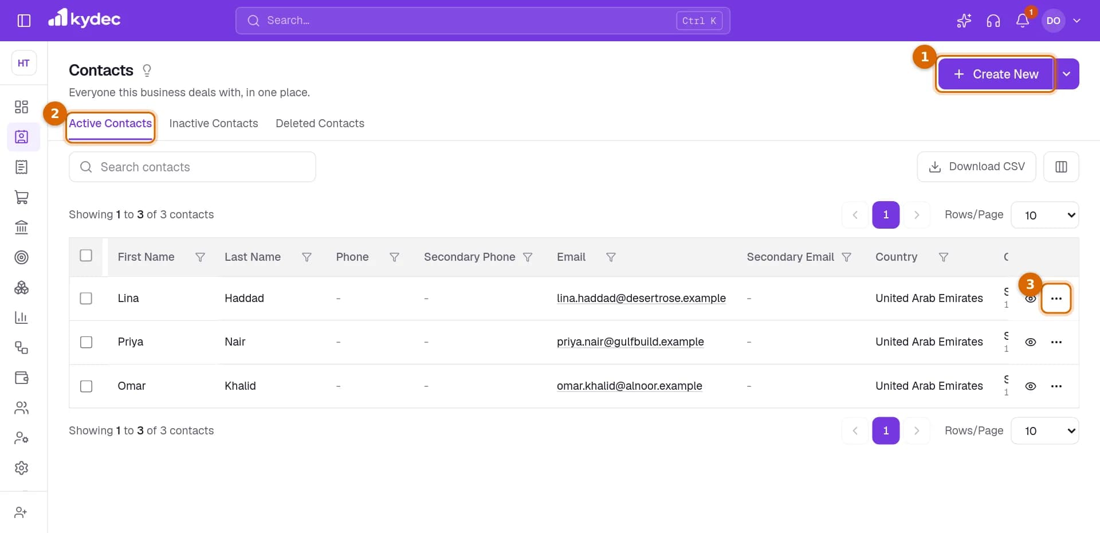
Task: Select the checkbox for Lina Haddad
Action: pos(86,299)
